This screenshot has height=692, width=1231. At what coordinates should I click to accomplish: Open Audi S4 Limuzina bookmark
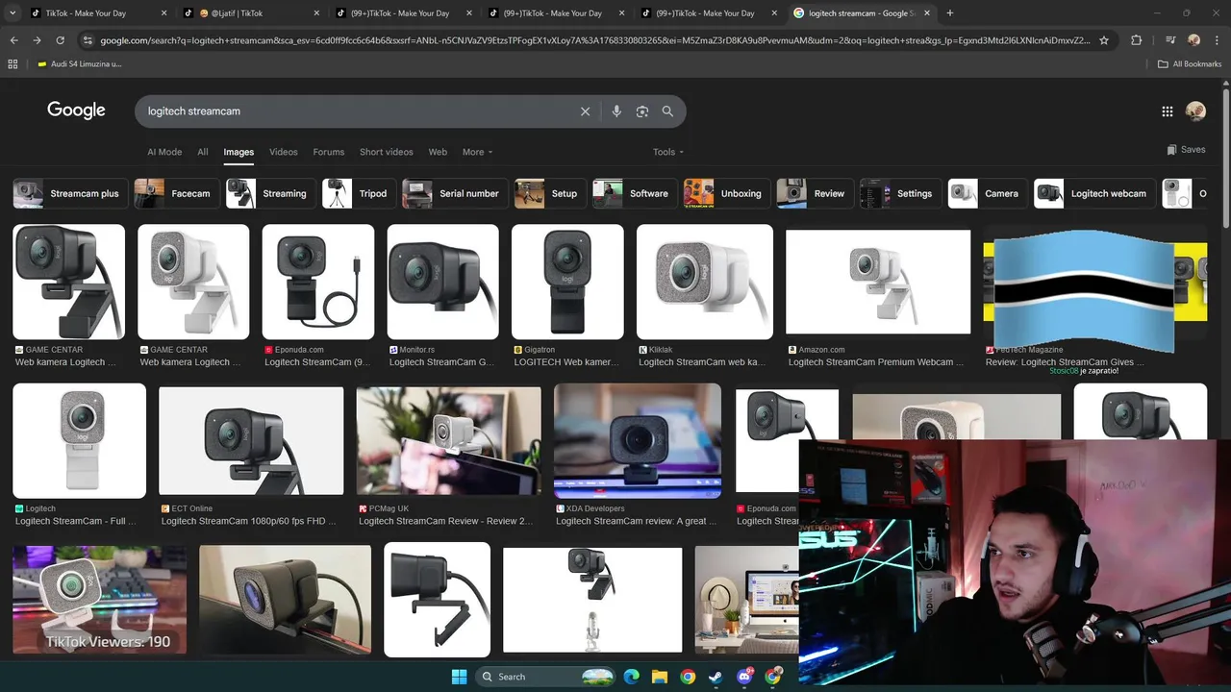point(80,63)
